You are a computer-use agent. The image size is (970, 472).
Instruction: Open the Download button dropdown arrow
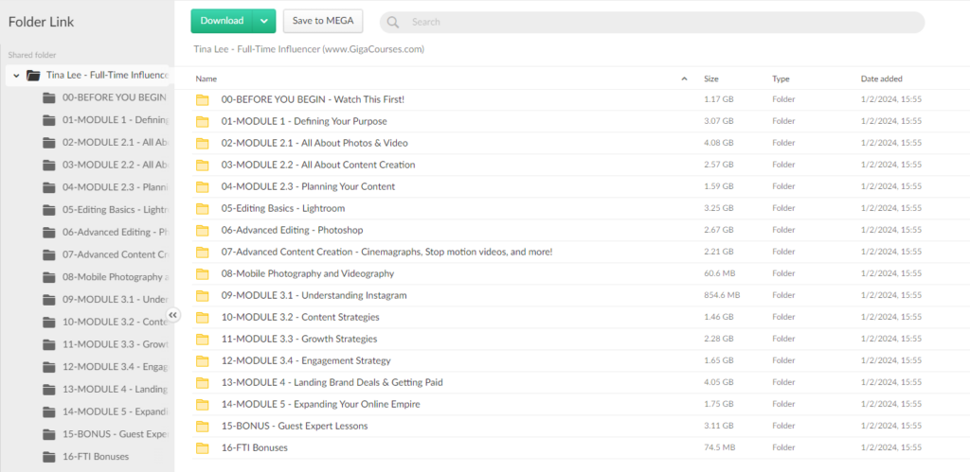tap(264, 21)
